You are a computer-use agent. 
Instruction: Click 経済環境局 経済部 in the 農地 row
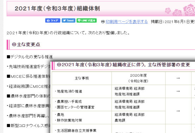tap(130, 115)
